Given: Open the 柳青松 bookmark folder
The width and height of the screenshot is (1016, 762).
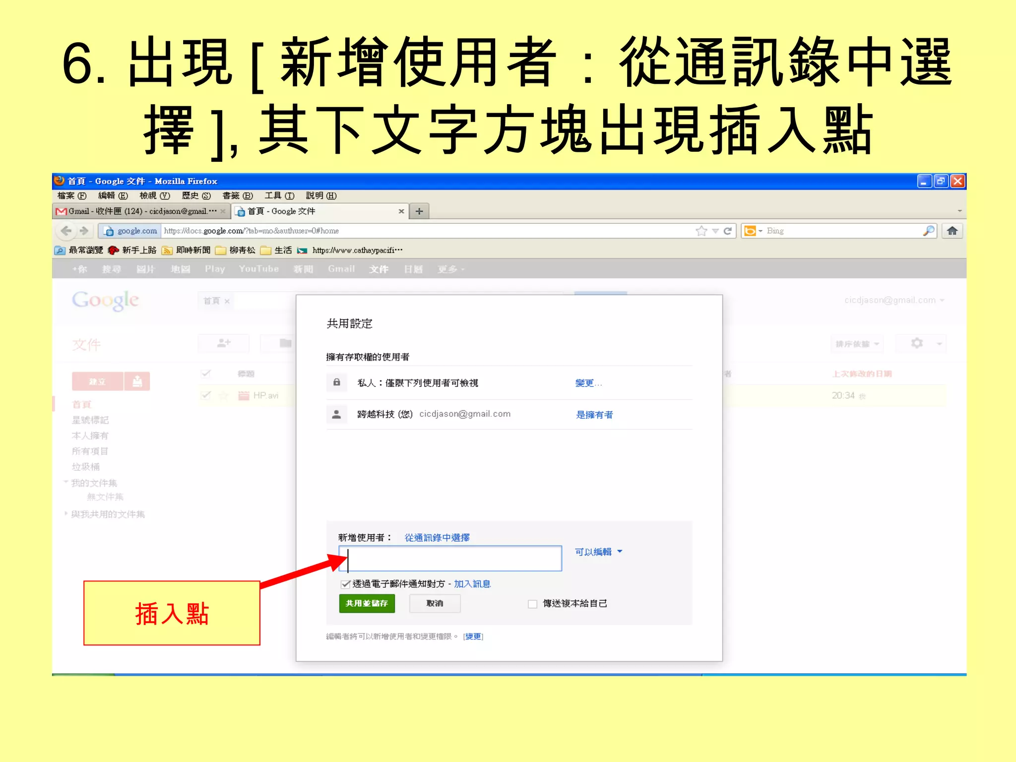Looking at the screenshot, I should (x=236, y=250).
